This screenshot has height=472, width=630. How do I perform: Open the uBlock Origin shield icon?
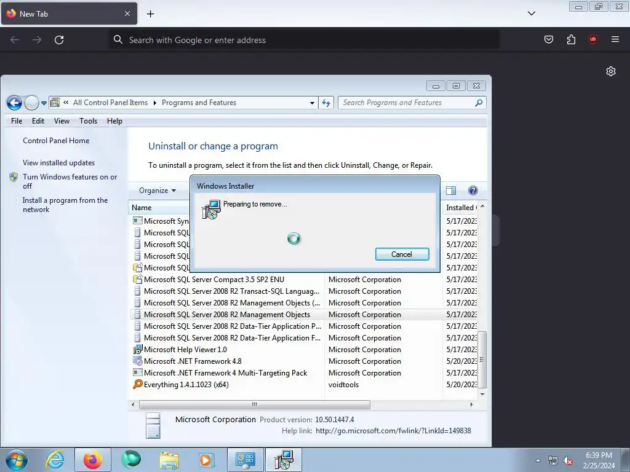pos(592,39)
